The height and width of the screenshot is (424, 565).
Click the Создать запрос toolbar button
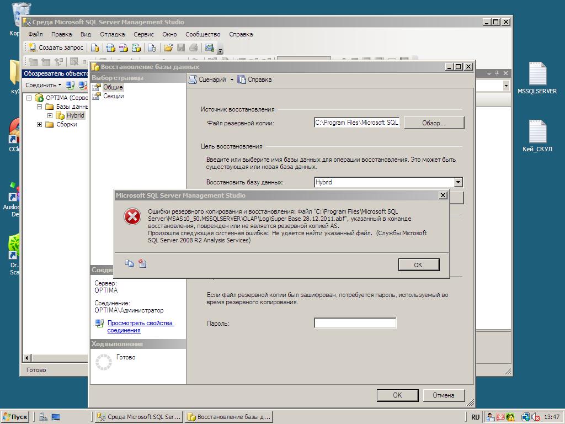point(56,47)
